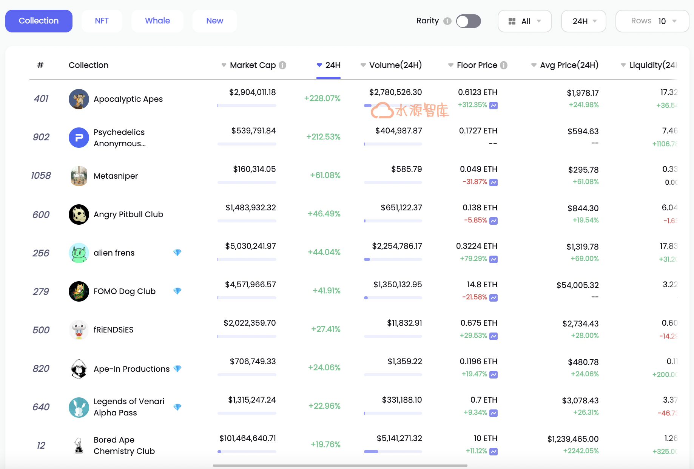Sort by Avg Price(24H) column
Viewport: 694px width, 469px height.
click(x=565, y=65)
